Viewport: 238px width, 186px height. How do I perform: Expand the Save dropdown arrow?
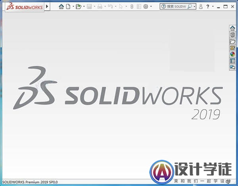coord(94,6)
